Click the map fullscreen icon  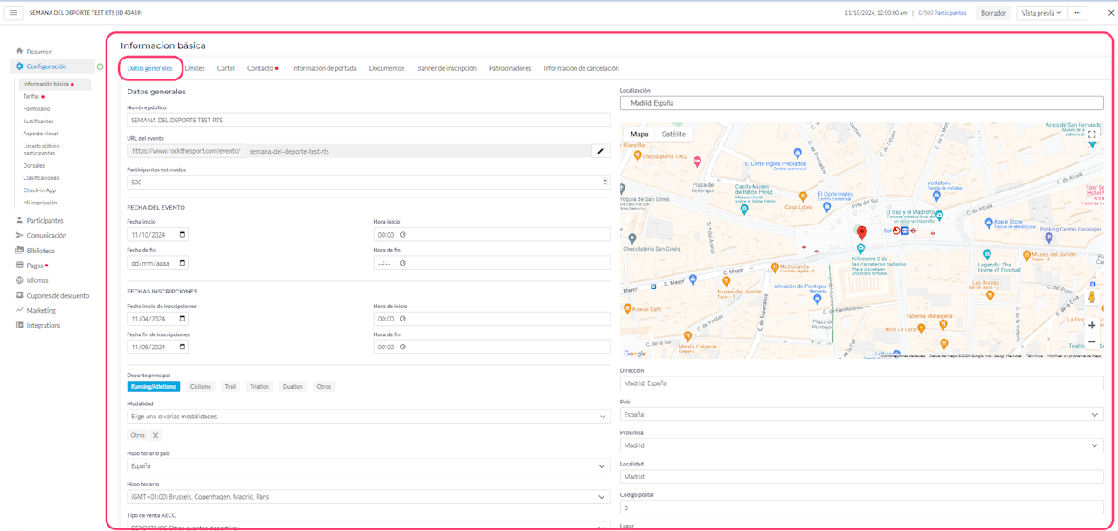[x=1091, y=134]
